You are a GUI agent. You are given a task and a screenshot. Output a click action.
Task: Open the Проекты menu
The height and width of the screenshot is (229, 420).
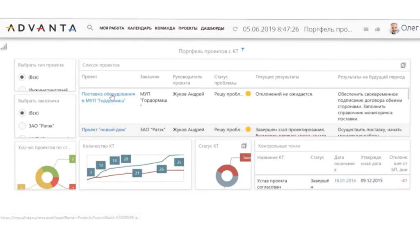point(188,29)
